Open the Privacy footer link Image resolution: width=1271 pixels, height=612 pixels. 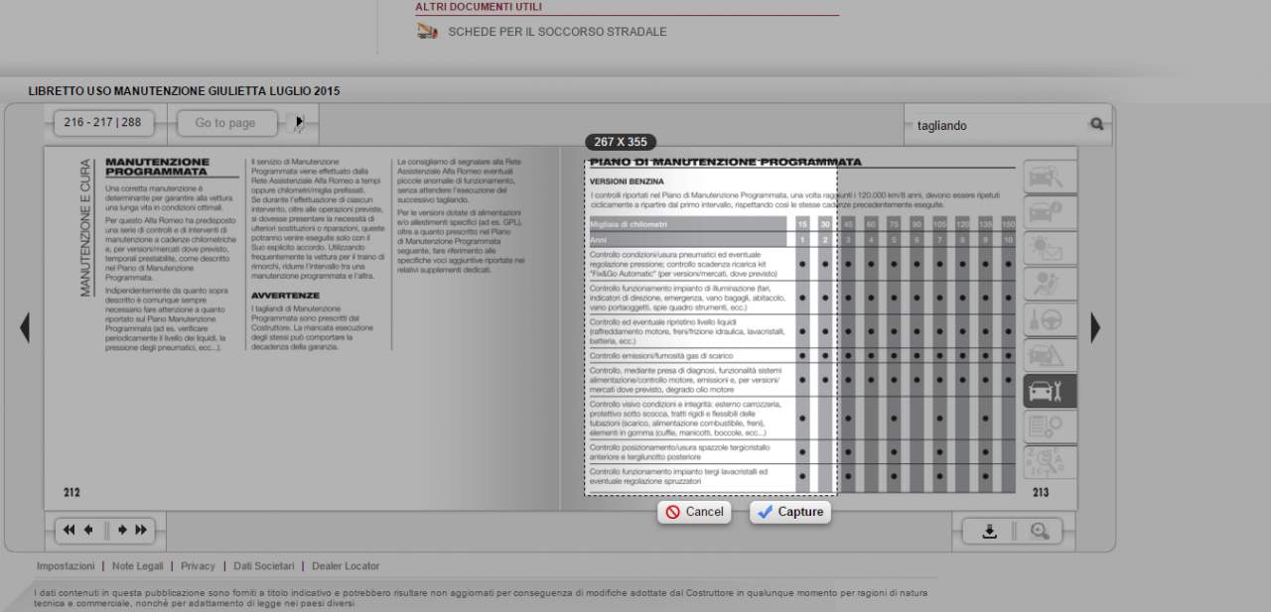point(198,565)
